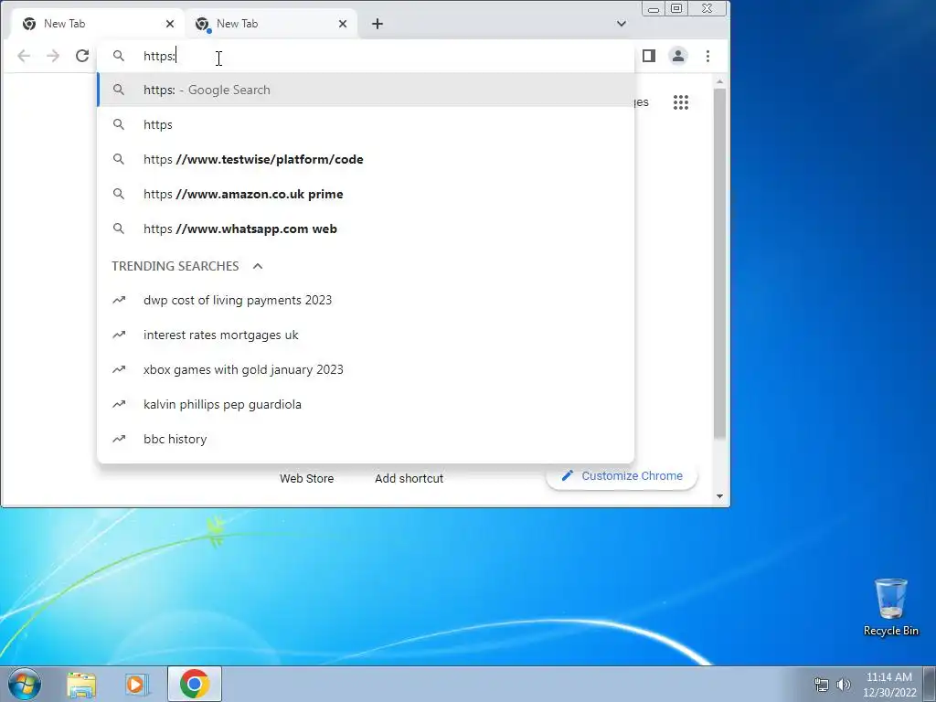This screenshot has height=702, width=936.
Task: Click Customize Chrome button
Action: click(x=622, y=475)
